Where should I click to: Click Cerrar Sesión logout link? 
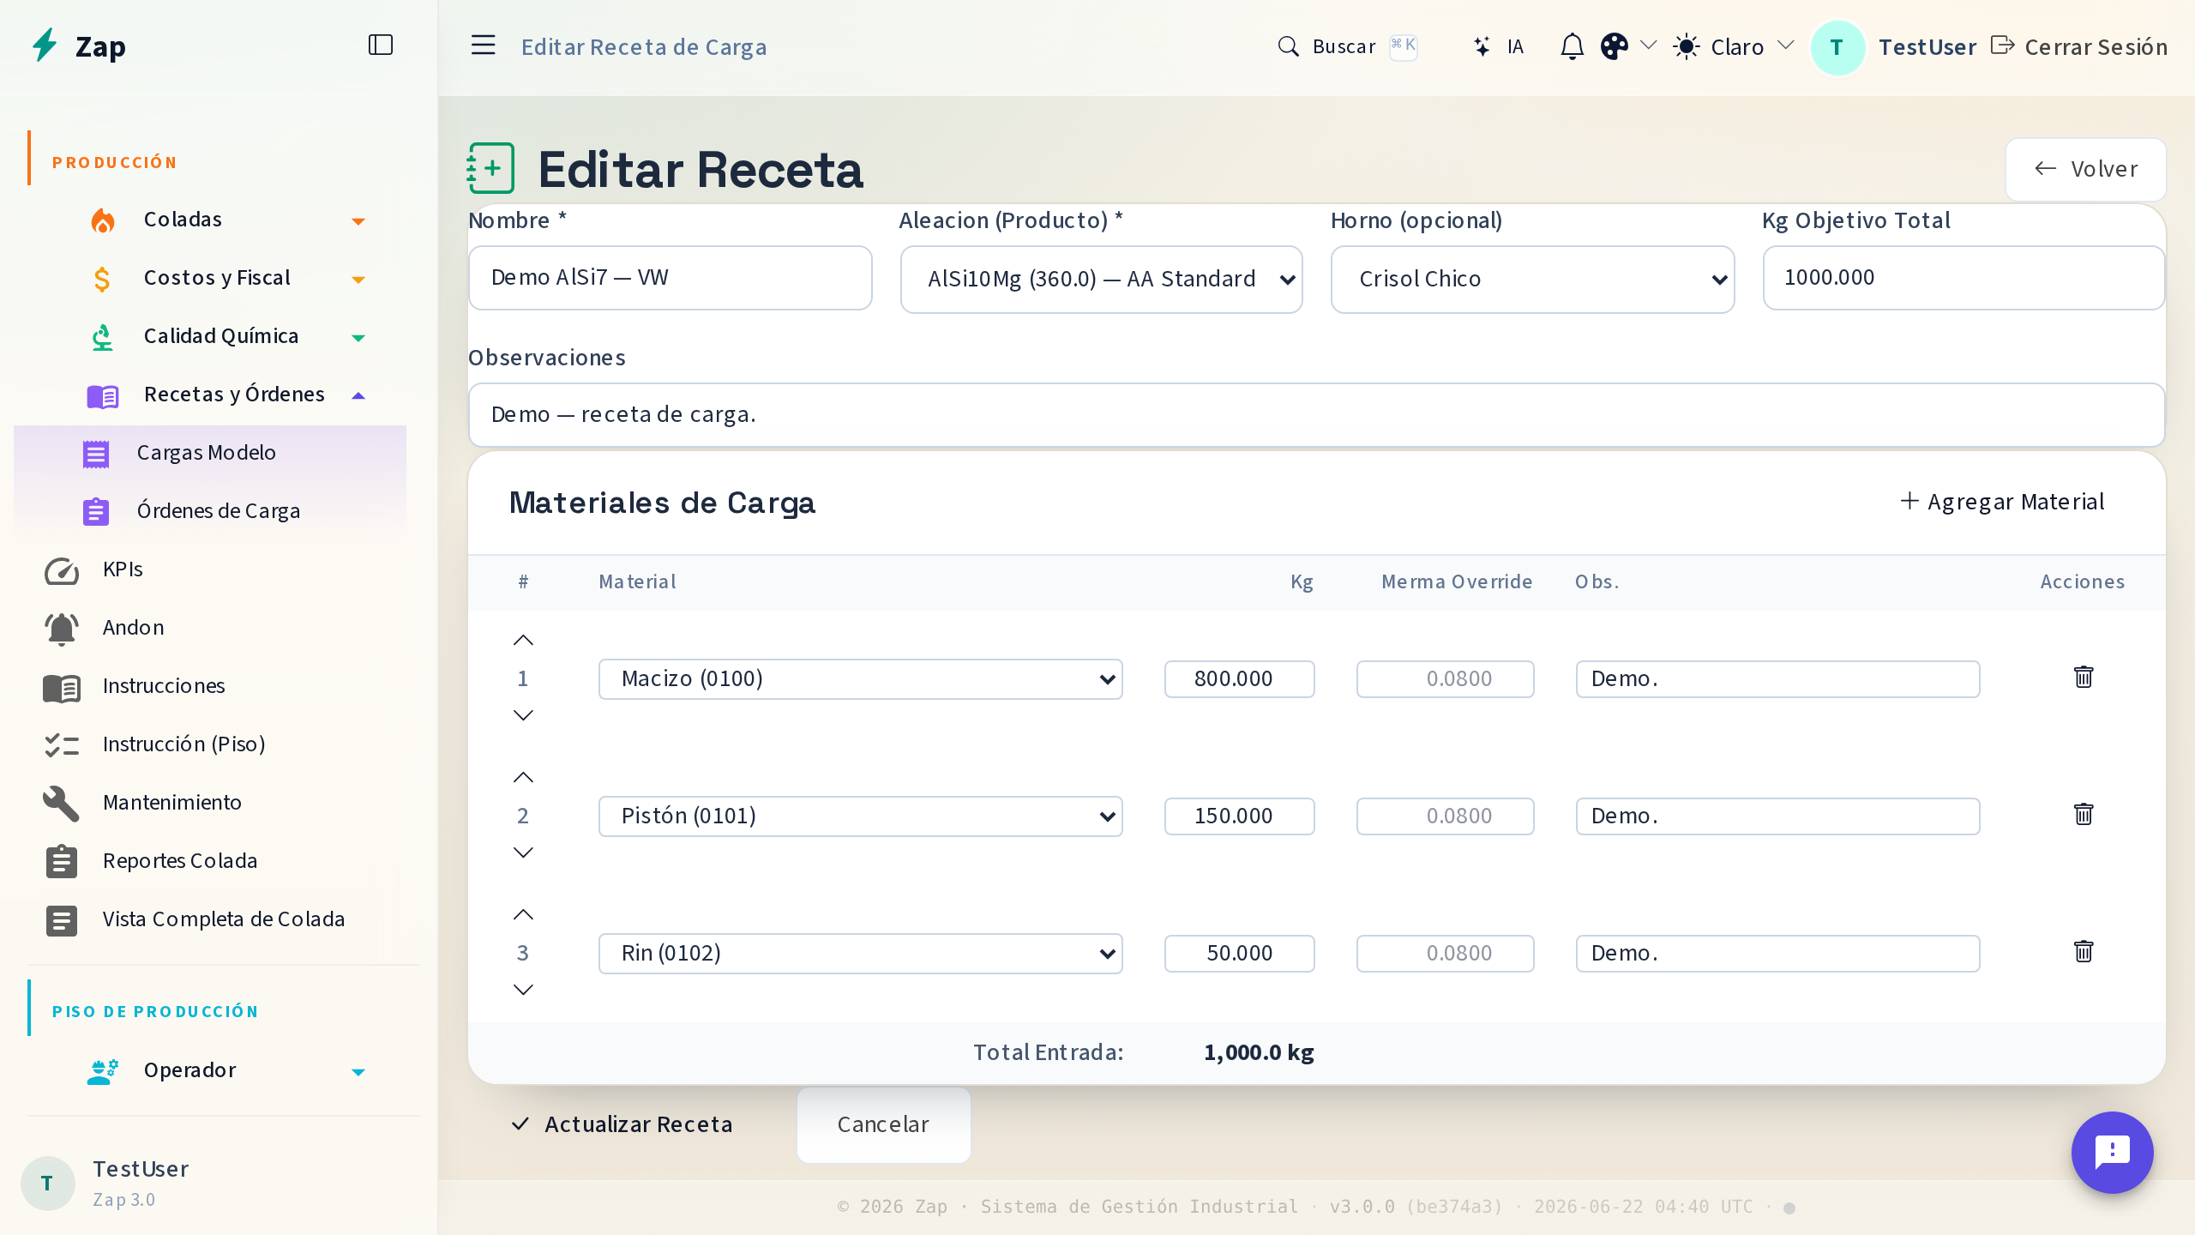click(2079, 46)
